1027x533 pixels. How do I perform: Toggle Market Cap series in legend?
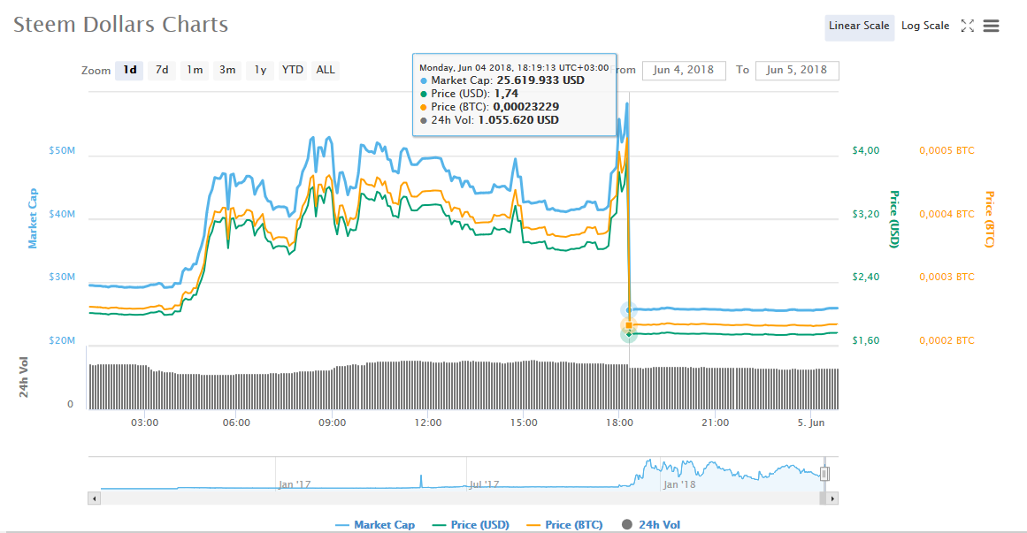tap(375, 524)
